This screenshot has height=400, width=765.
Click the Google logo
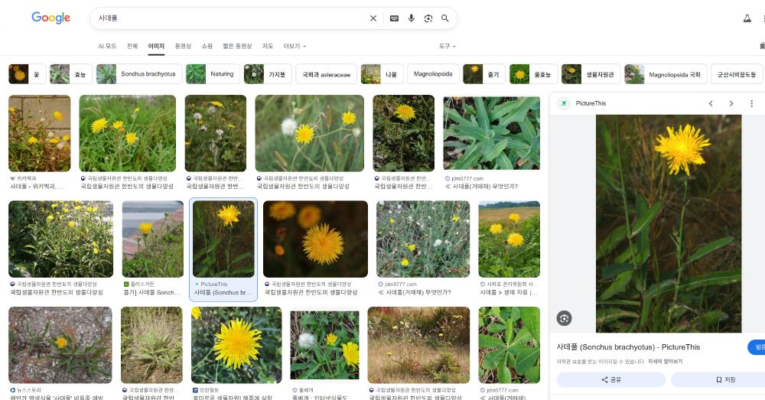tap(50, 18)
